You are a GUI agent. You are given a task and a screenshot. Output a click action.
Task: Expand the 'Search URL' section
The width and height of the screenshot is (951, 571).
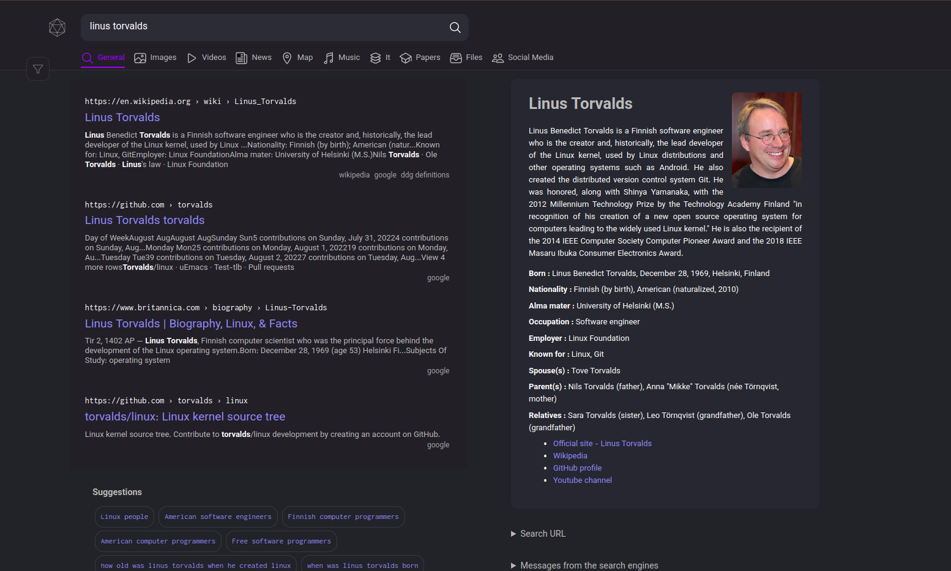[539, 534]
